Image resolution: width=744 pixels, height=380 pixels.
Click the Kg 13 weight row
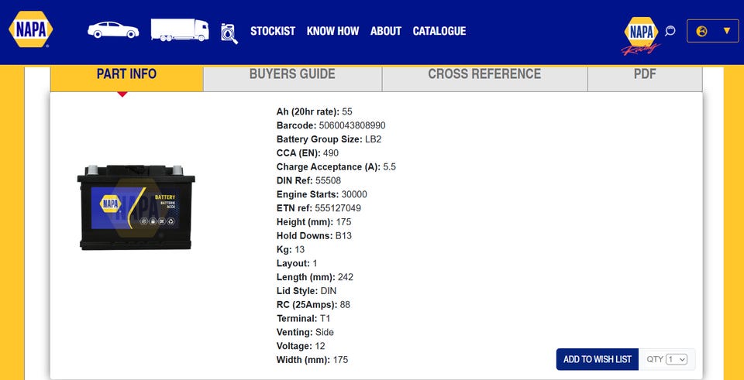coord(291,249)
